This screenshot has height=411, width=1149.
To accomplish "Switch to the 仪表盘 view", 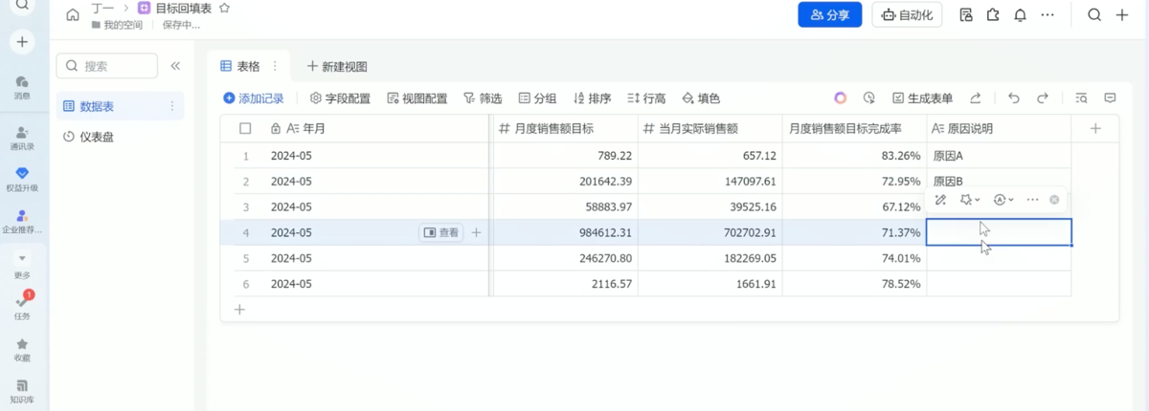I will point(96,137).
